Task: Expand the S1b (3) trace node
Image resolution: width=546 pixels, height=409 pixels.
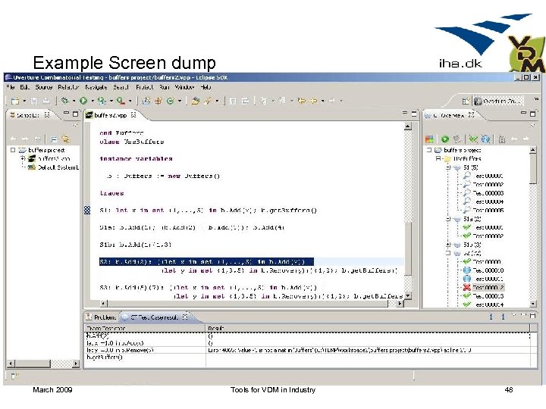Action: pyautogui.click(x=448, y=245)
